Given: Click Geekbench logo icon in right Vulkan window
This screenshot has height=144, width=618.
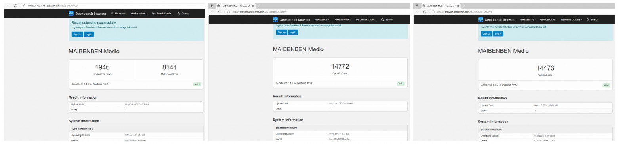Looking at the screenshot, I should pyautogui.click(x=481, y=19).
